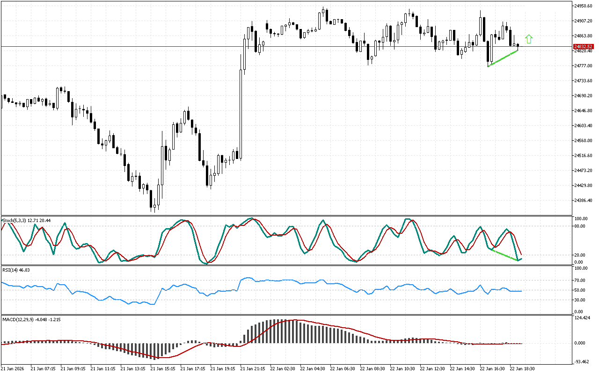Screen dimensions: 599x374
Task: Click the 22 Jan 10:30 time label
Action: point(402,369)
